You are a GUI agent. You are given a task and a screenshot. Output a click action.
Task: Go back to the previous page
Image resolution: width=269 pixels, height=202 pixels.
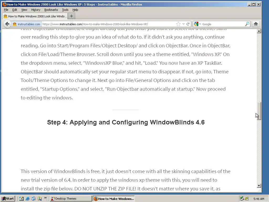click(7, 24)
